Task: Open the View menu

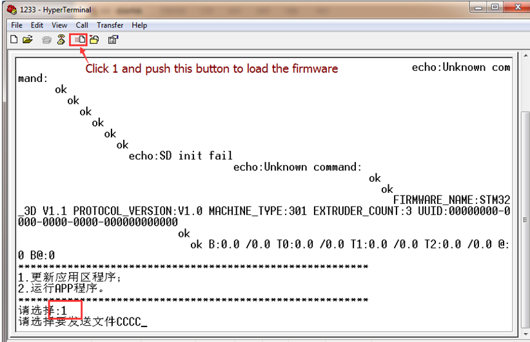Action: point(59,25)
